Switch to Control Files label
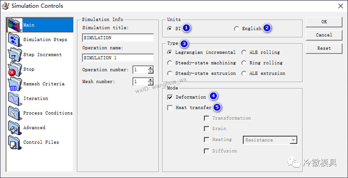 pyautogui.click(x=41, y=142)
